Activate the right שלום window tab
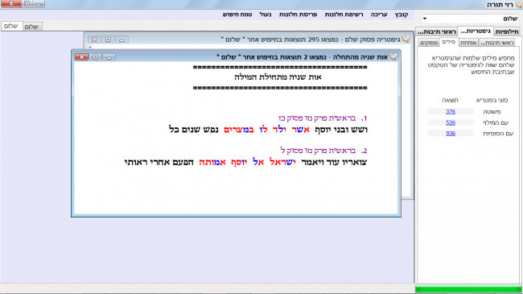This screenshot has height=294, width=523. coord(31,27)
